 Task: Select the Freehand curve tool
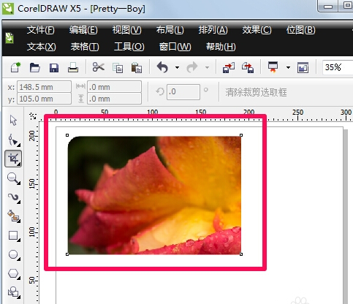click(14, 198)
